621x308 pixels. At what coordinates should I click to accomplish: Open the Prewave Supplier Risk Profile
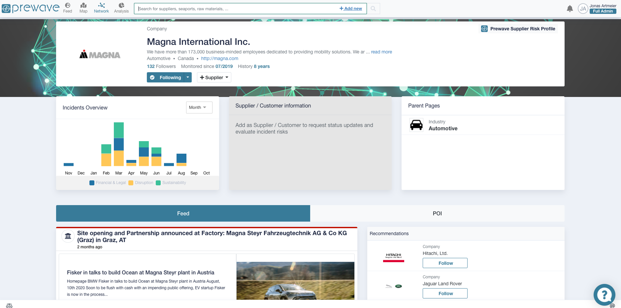point(518,29)
